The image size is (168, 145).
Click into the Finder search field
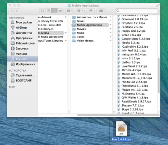[x=137, y=11]
